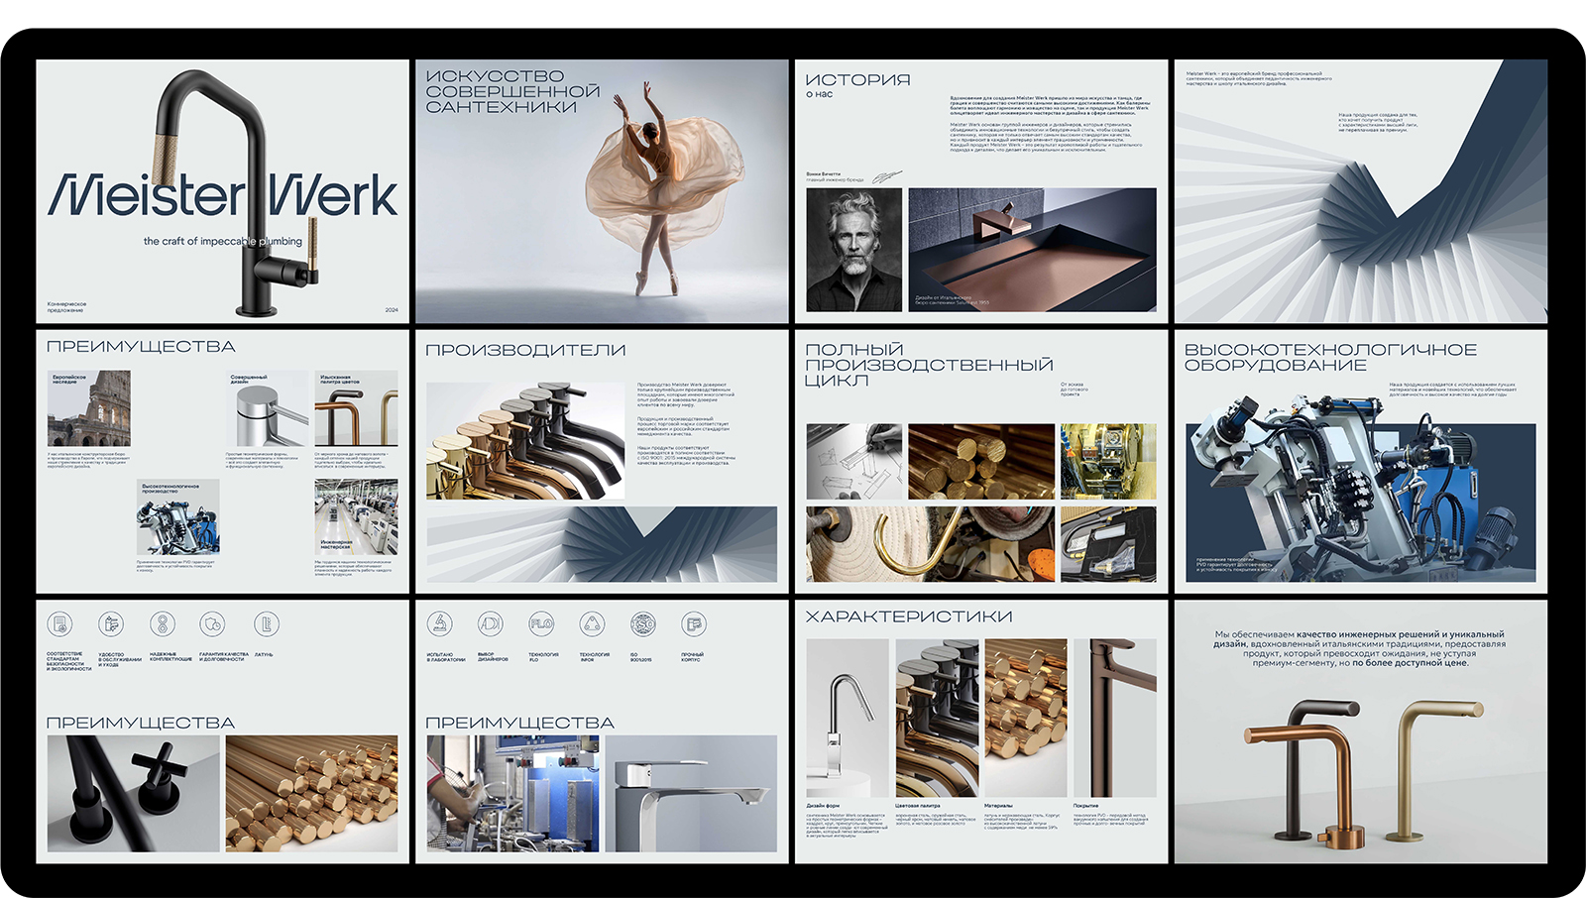
Task: Click the quality guarantee shield icon
Action: coord(213,624)
